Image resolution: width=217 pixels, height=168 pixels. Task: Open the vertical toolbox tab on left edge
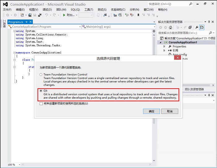pyautogui.click(x=4, y=24)
